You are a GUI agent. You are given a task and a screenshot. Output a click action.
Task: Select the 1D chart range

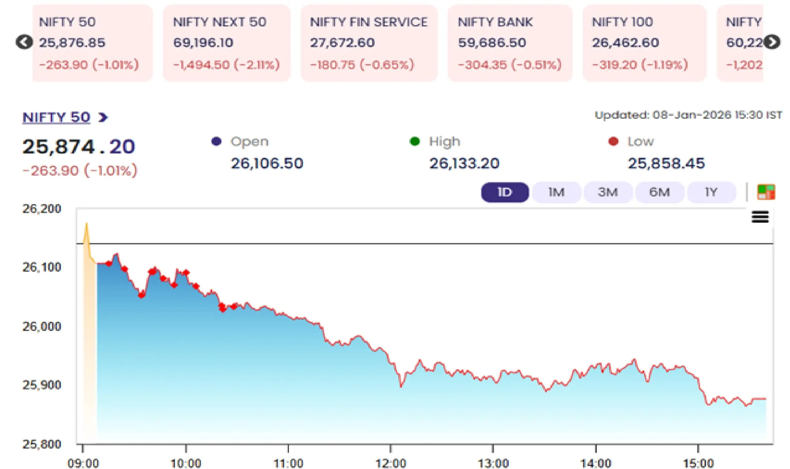(505, 192)
